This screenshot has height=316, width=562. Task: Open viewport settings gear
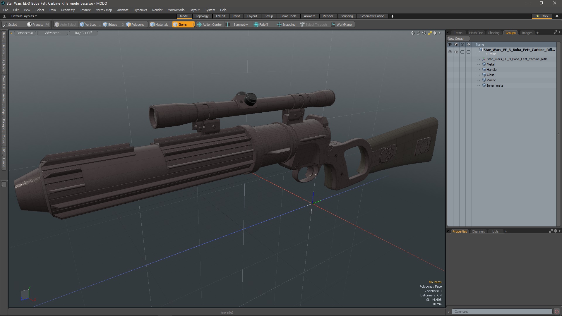(x=435, y=33)
